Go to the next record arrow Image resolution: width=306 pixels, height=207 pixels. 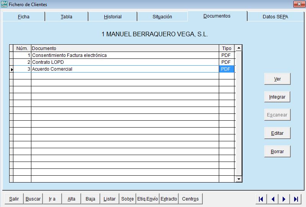284,199
